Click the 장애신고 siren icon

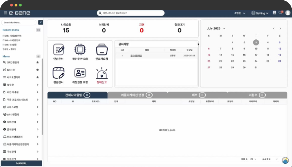point(102,73)
